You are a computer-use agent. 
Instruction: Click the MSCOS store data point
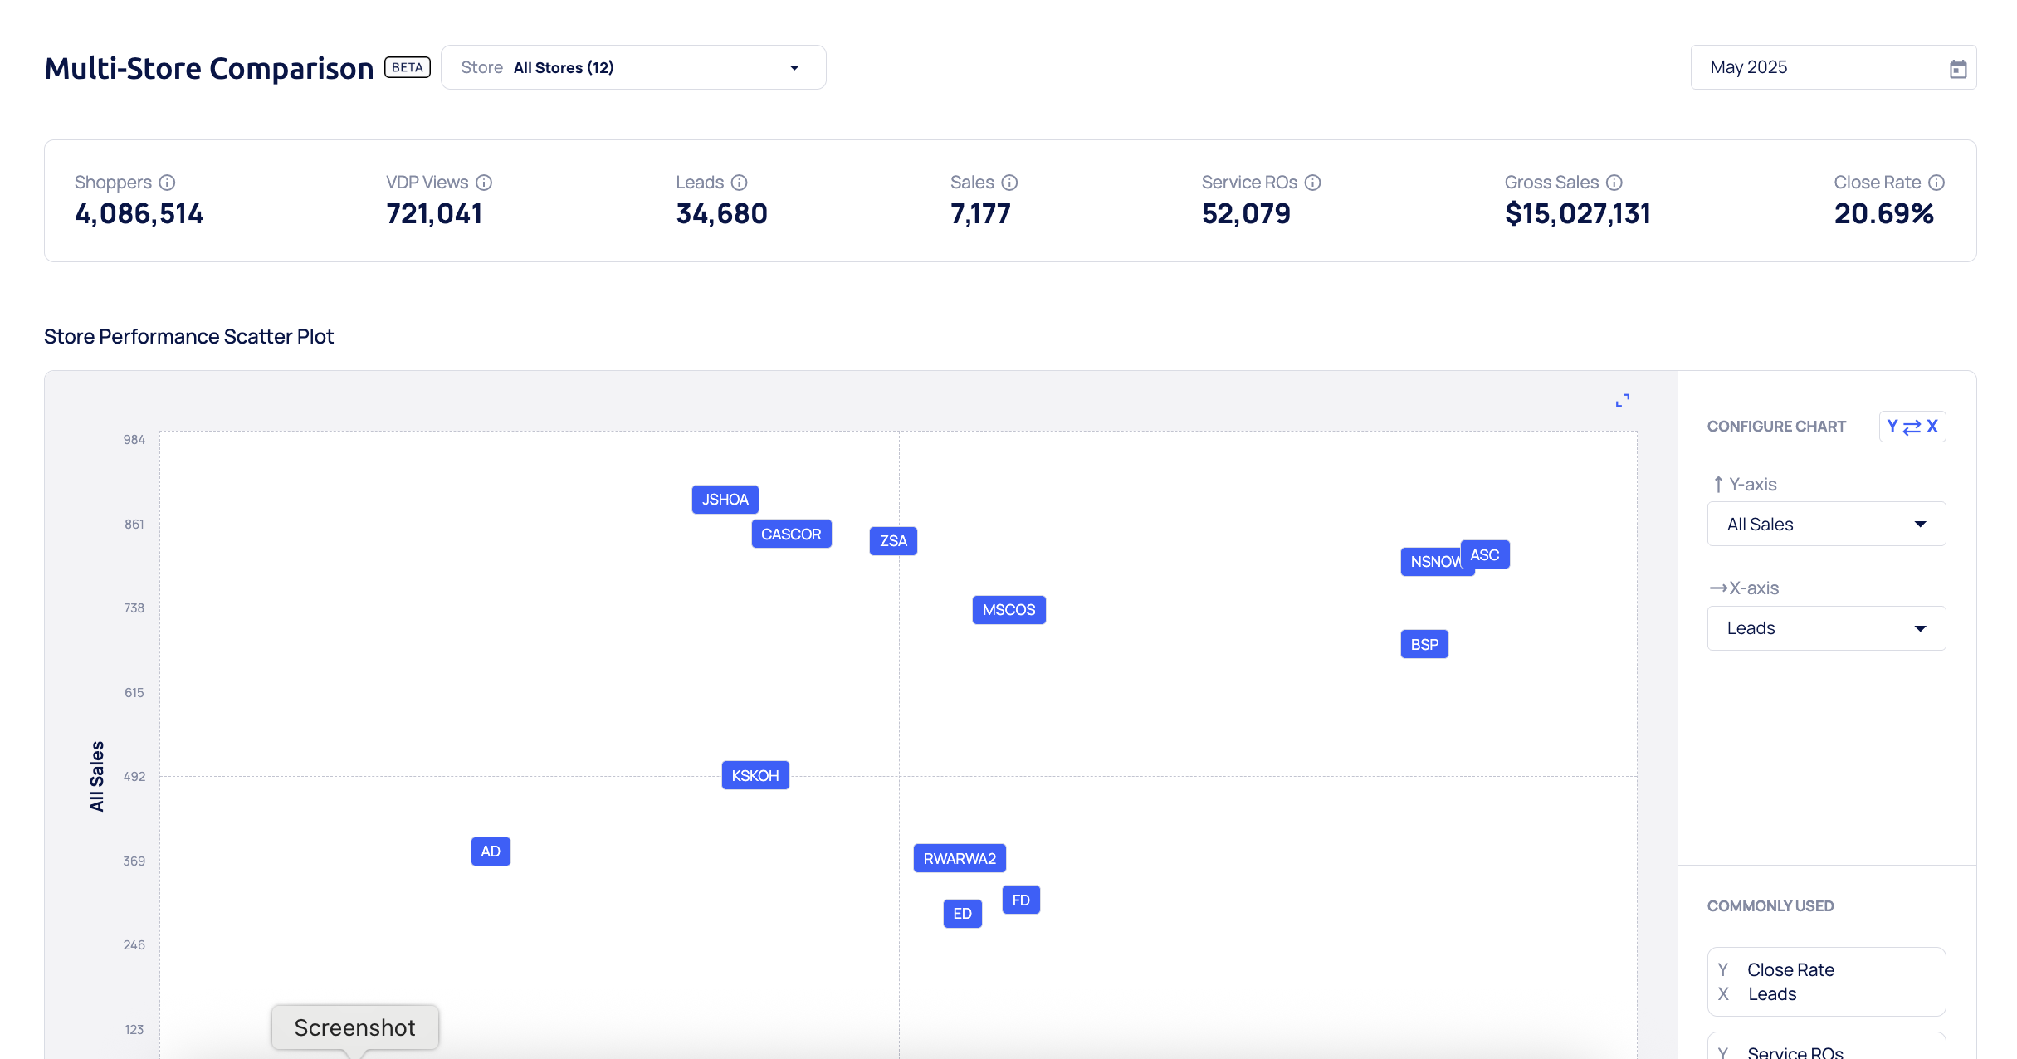coord(1008,610)
